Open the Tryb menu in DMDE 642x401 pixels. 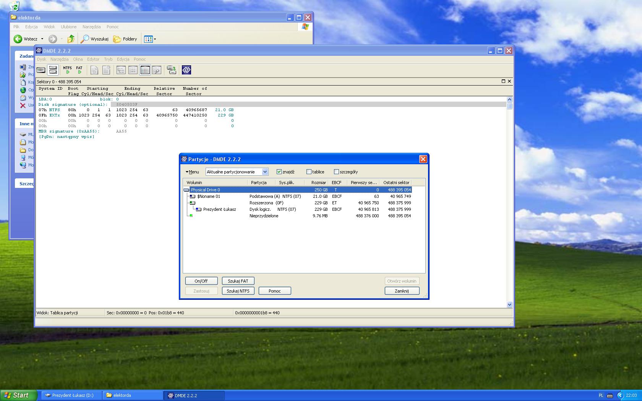pyautogui.click(x=108, y=59)
